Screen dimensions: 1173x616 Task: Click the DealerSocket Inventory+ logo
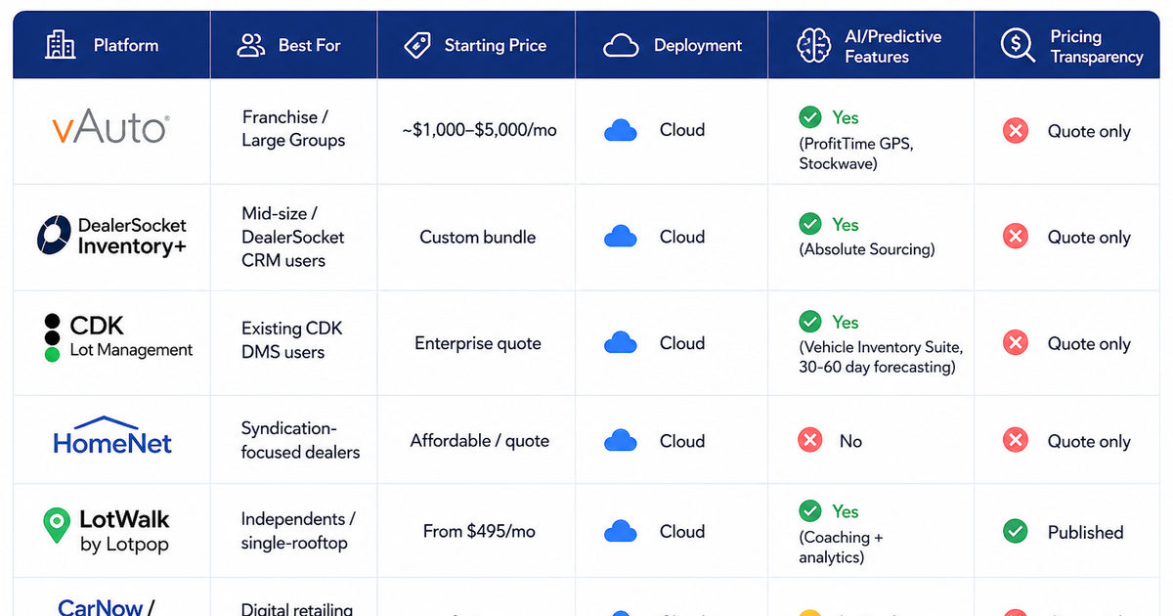pyautogui.click(x=111, y=237)
